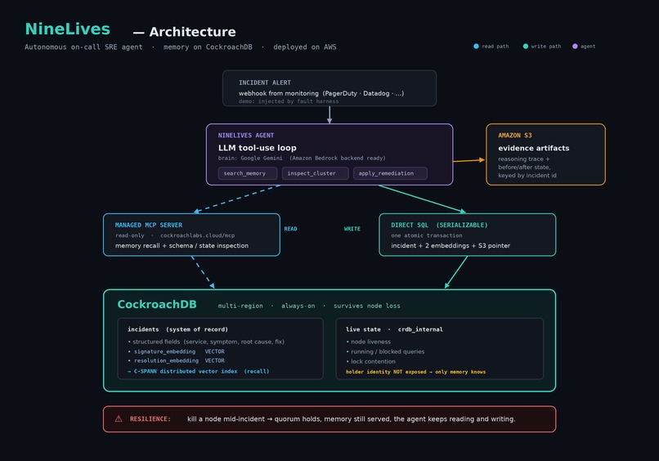Click survives node loss text
This screenshot has width=659, height=461.
pos(367,306)
